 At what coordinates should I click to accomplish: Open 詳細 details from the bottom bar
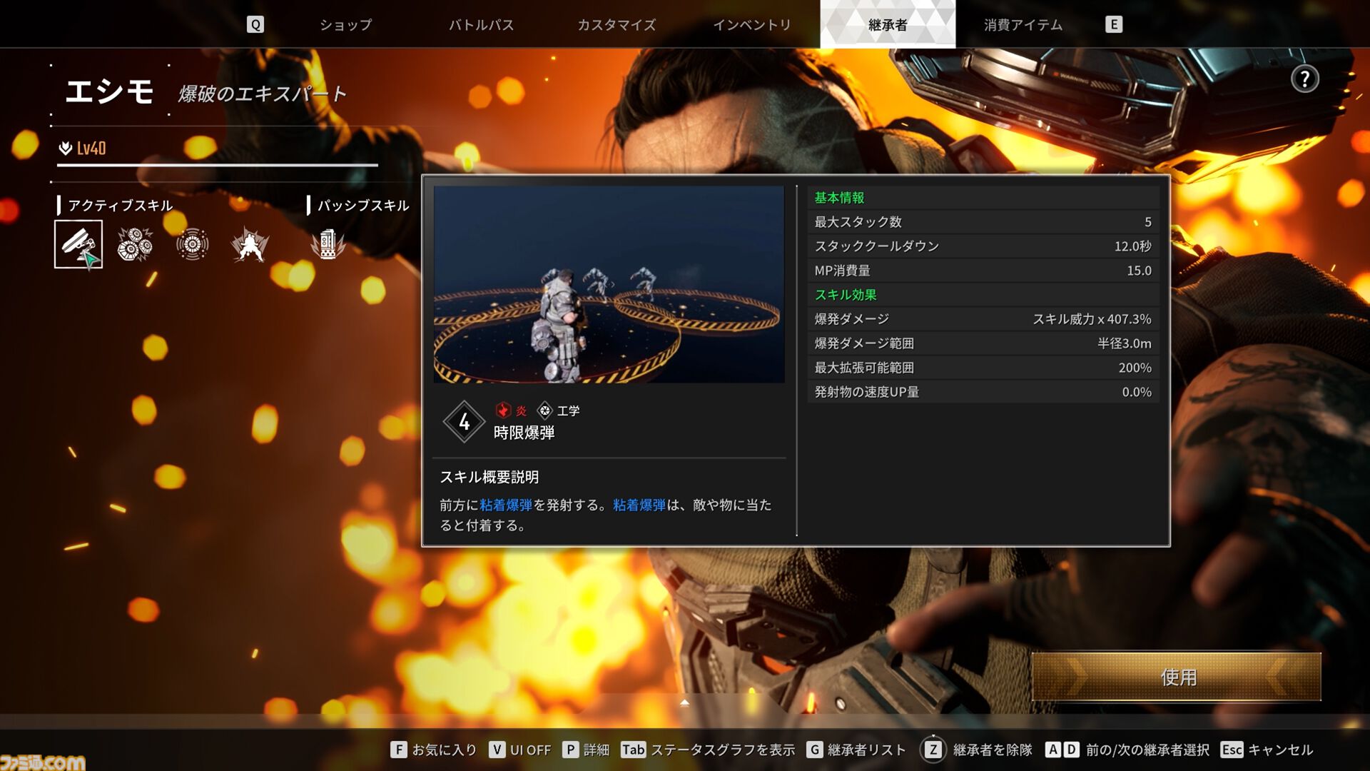click(586, 750)
